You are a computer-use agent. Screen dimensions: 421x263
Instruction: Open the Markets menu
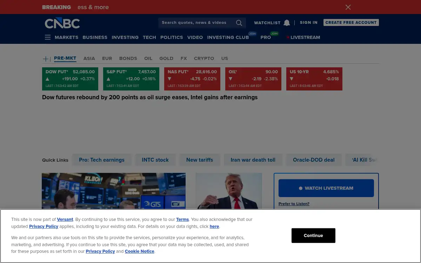[66, 37]
